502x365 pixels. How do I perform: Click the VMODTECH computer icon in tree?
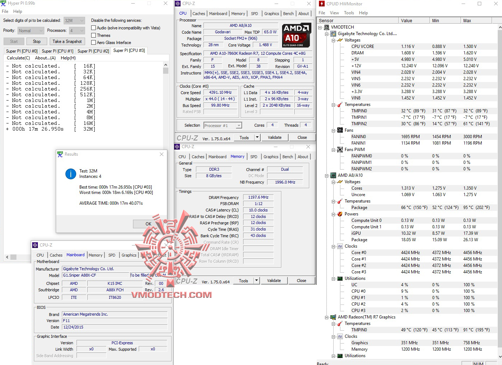pos(327,27)
